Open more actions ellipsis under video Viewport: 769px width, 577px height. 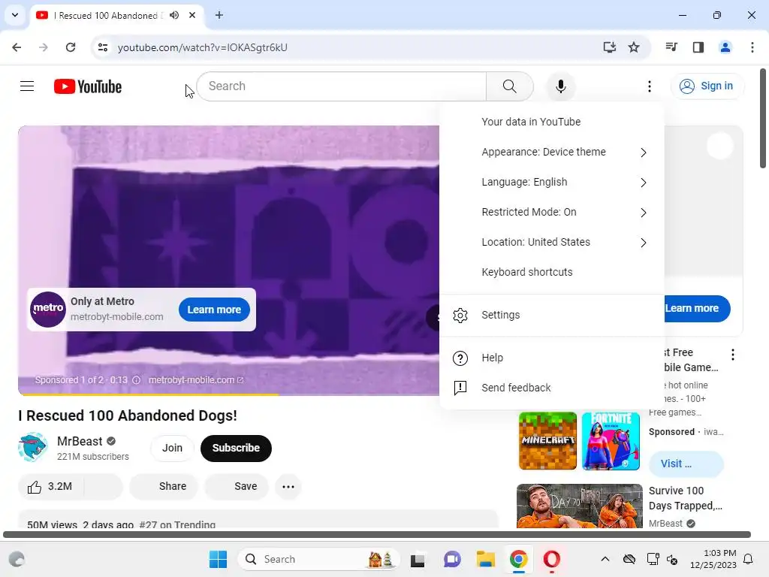288,487
